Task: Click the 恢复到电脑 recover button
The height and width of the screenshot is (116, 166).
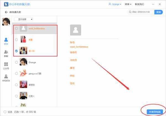Action: 155,112
